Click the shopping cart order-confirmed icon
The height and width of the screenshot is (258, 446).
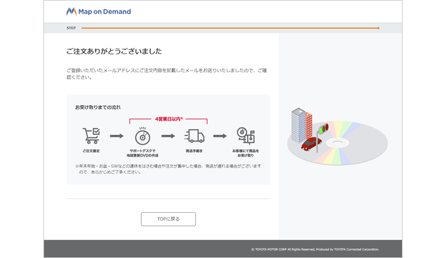point(91,136)
